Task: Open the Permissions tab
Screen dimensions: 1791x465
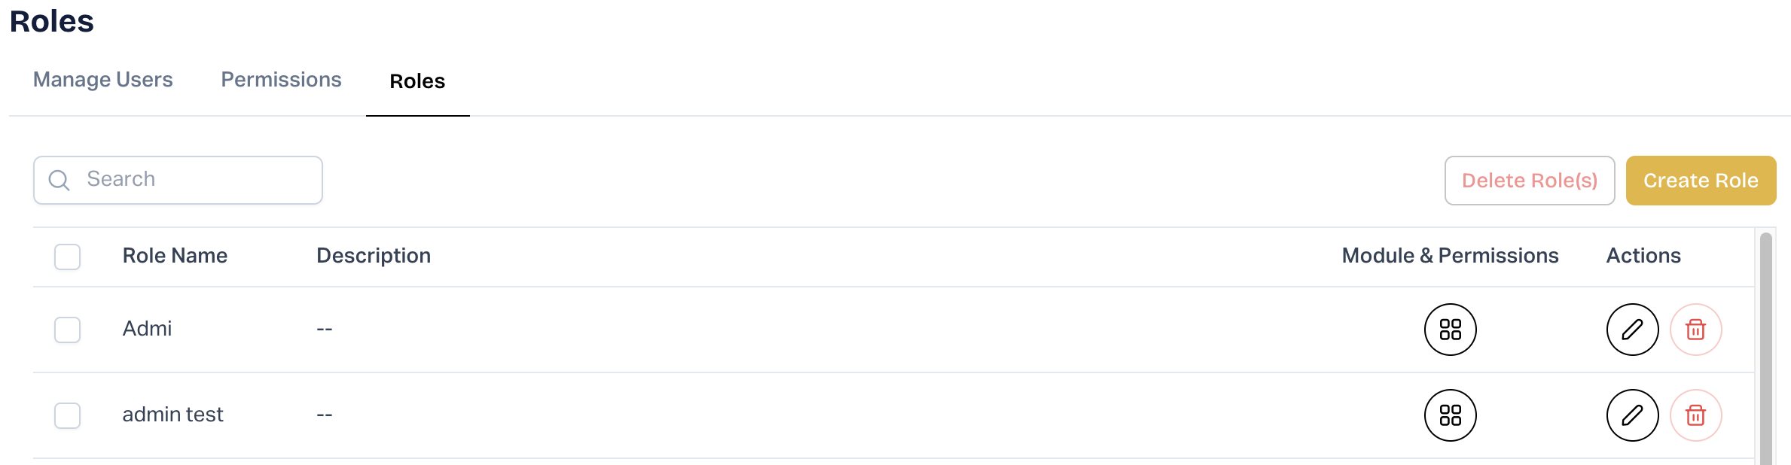Action: (x=281, y=80)
